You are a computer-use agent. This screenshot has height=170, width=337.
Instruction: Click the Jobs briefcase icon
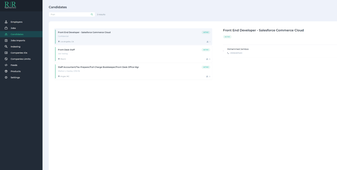pyautogui.click(x=6, y=28)
